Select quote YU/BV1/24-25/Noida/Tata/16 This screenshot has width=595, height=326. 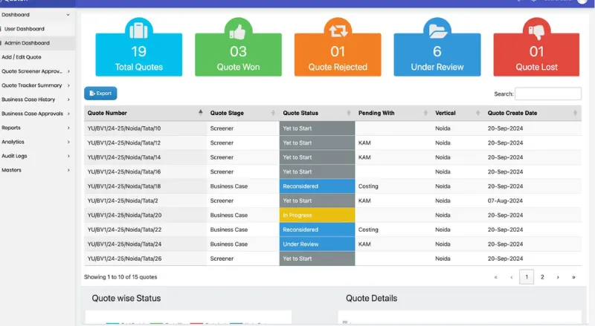click(124, 172)
